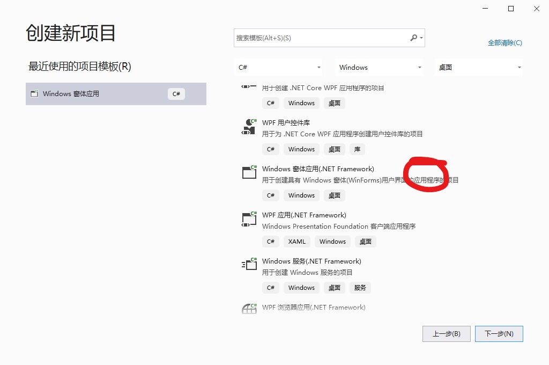Screen dimensions: 549x365
Task: Click description "用于创建 .NET Core WPF 应用程序的项目"
Action: 323,88
